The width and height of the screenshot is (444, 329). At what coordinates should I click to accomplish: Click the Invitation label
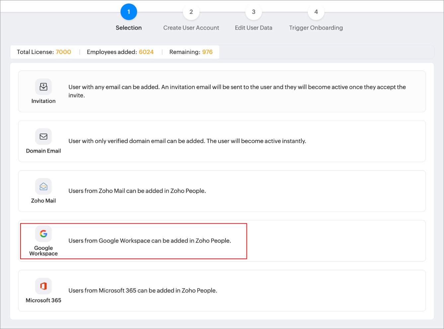pyautogui.click(x=43, y=101)
